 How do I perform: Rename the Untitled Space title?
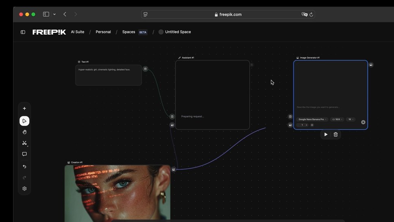point(178,32)
